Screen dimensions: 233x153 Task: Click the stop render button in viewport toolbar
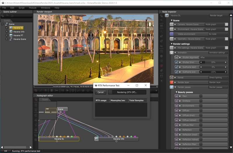click(x=52, y=90)
